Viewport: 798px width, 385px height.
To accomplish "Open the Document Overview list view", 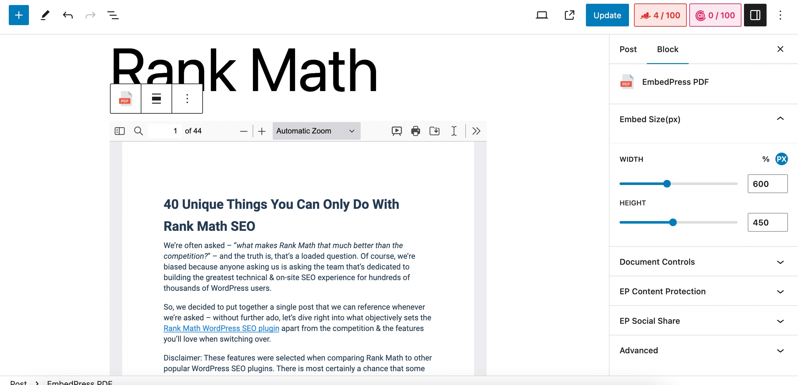I will 113,15.
